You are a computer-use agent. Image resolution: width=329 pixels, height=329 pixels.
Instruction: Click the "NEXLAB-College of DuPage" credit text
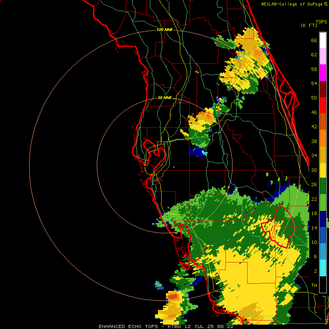tap(292, 4)
